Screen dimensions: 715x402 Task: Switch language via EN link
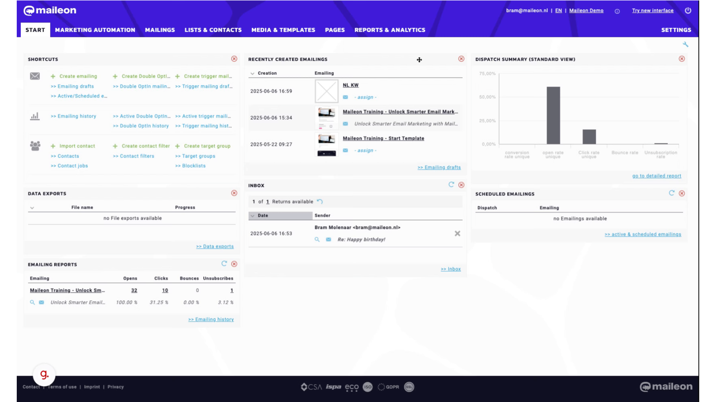(x=559, y=10)
